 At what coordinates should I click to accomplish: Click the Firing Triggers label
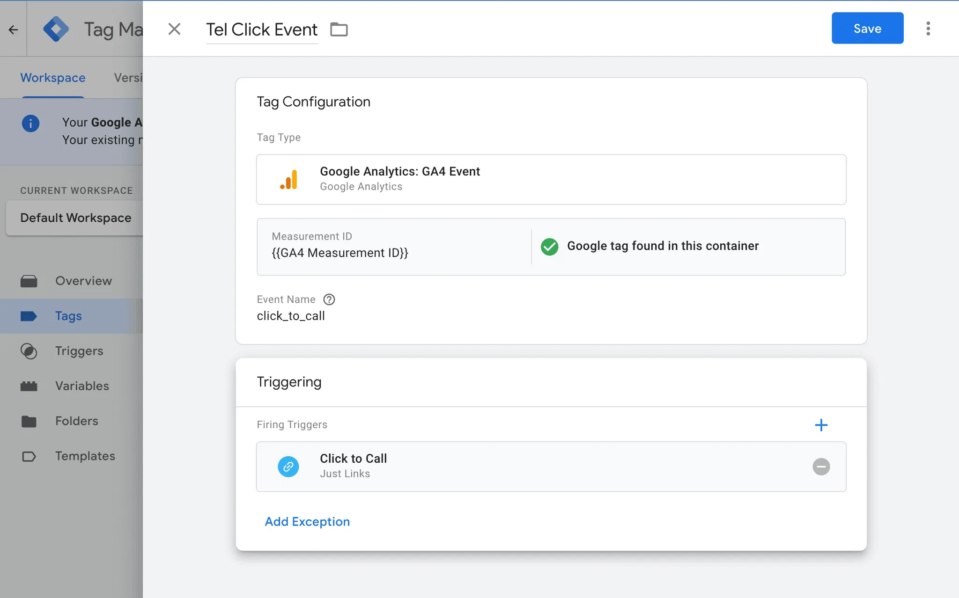point(292,425)
